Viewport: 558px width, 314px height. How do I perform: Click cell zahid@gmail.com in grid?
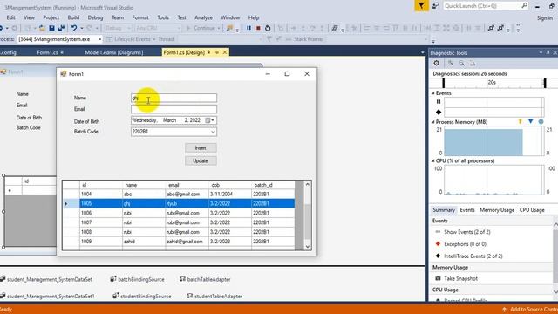[x=187, y=242]
